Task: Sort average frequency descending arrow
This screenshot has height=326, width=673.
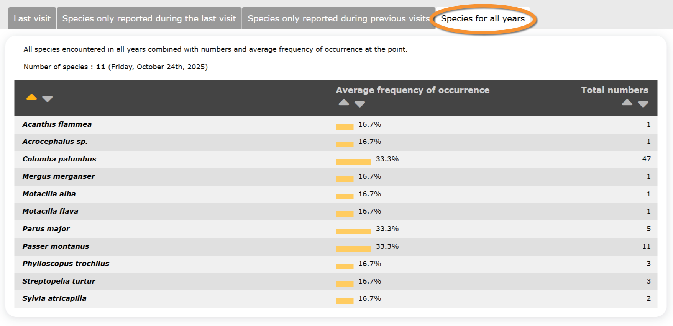Action: click(359, 104)
